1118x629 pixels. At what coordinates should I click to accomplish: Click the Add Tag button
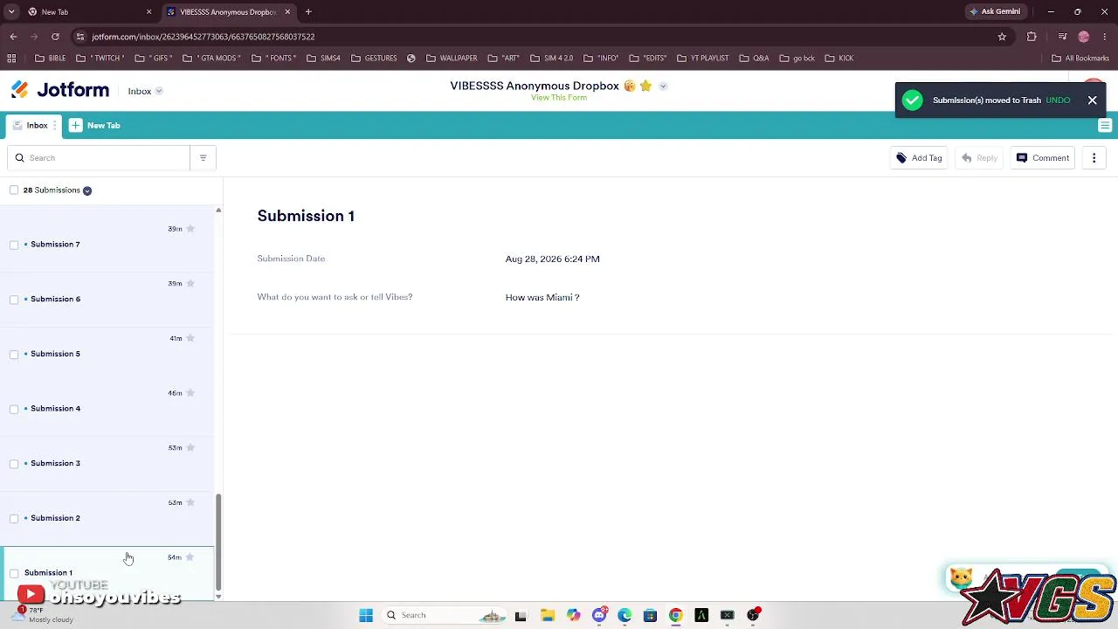point(919,158)
